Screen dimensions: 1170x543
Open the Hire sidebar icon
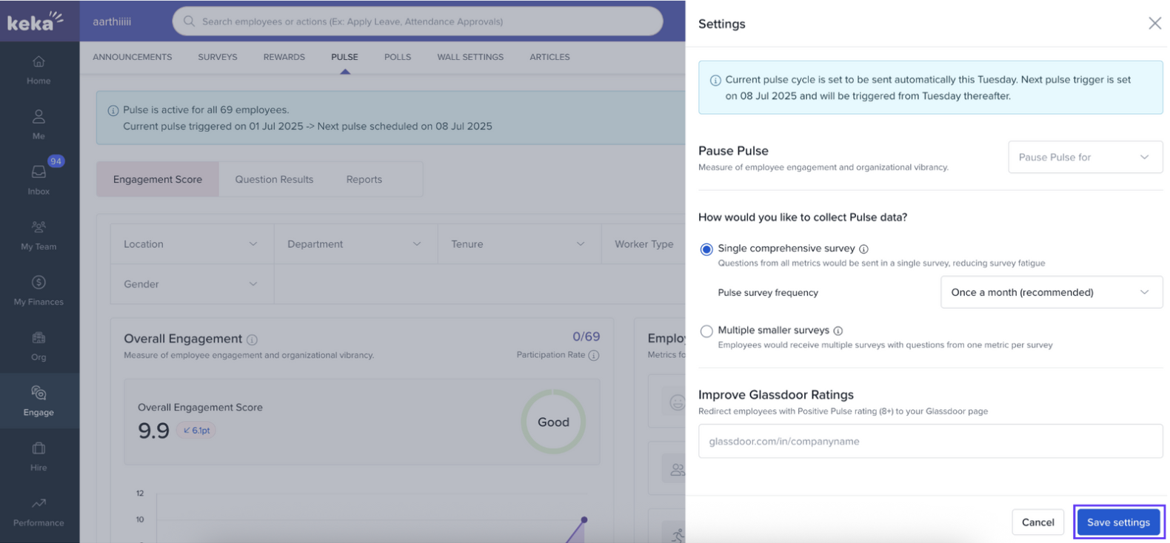tap(39, 455)
